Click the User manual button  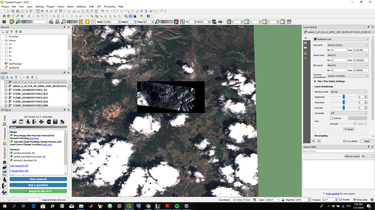tap(38, 179)
